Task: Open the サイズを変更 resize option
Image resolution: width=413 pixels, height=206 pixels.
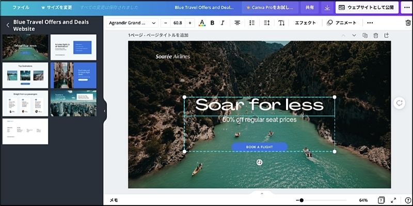Action: tap(56, 7)
